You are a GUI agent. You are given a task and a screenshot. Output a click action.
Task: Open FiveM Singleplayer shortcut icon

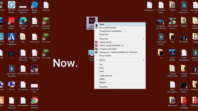click(11, 37)
